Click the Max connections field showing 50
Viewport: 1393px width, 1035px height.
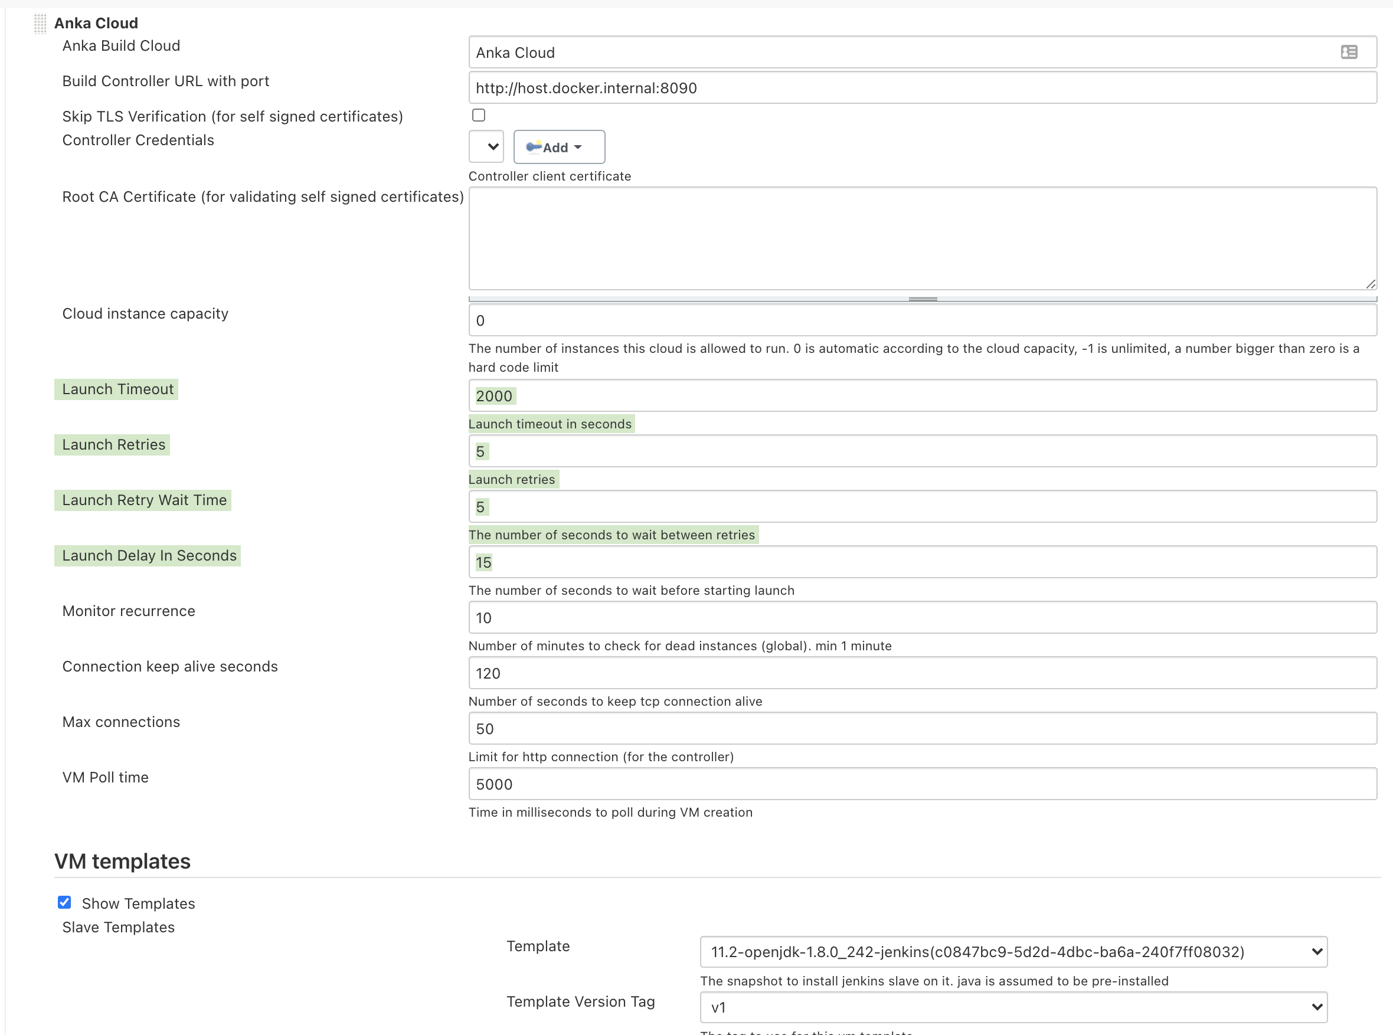pyautogui.click(x=921, y=728)
